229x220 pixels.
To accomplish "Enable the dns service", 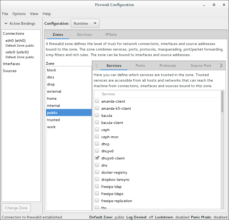I will tap(97, 165).
